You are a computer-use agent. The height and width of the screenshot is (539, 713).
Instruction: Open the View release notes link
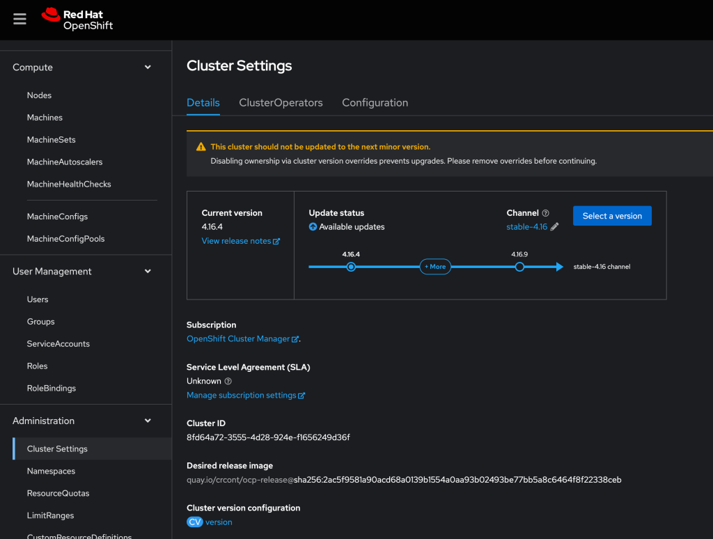240,241
